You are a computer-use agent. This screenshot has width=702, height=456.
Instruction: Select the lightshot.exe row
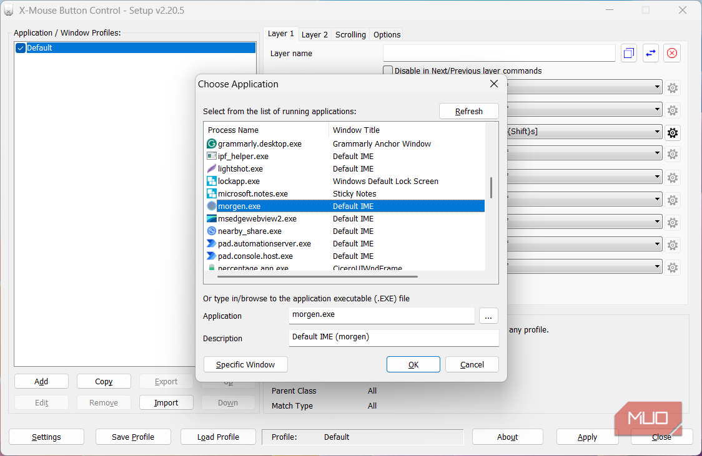click(345, 168)
